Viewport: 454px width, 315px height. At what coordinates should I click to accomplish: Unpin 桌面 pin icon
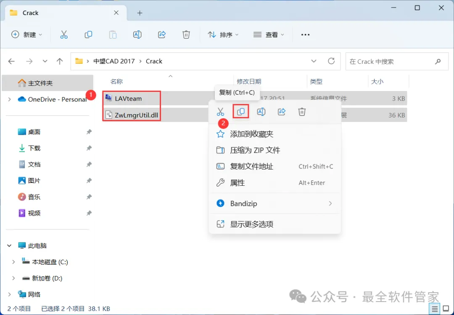pyautogui.click(x=89, y=132)
